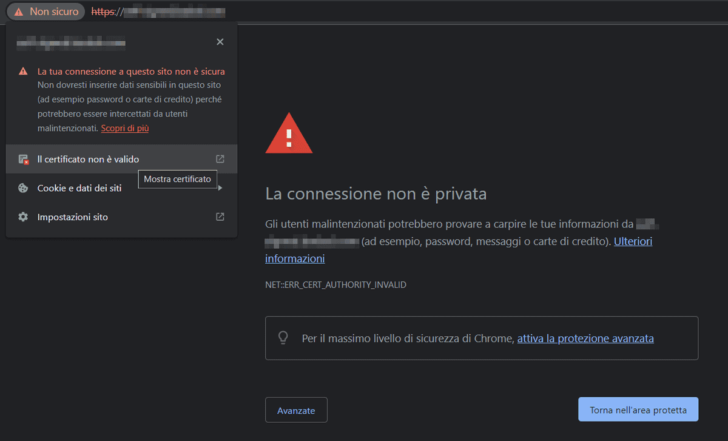Click the red warning triangle on the error page
This screenshot has height=441, width=728.
pyautogui.click(x=289, y=132)
